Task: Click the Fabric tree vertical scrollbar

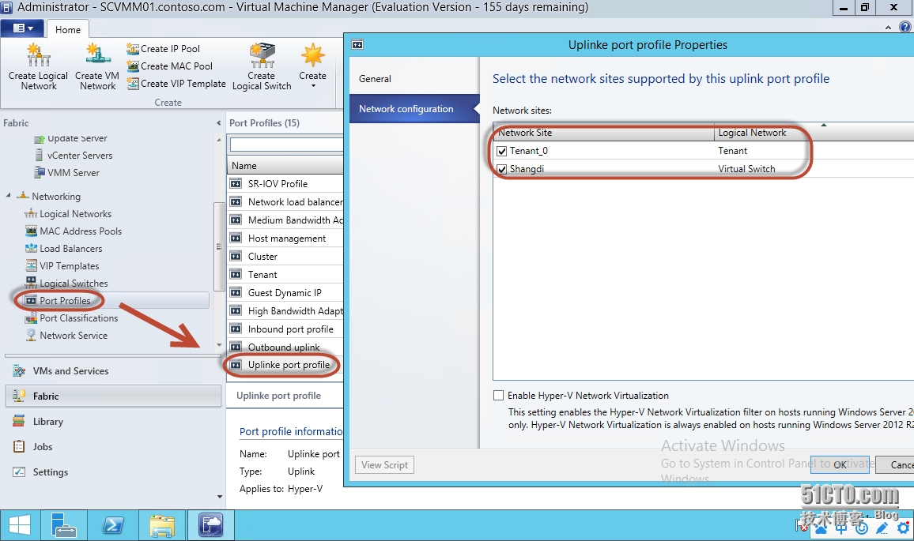Action: 218,246
